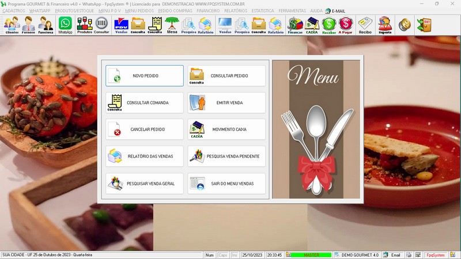Screen dimensions: 461x259
Task: Open the Clientes toolbar icon
Action: coord(12,25)
